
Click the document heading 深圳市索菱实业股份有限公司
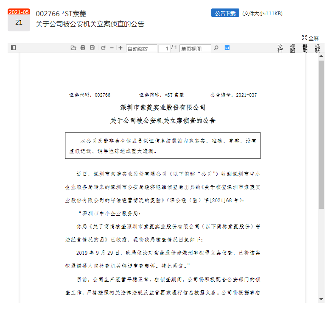click(x=162, y=108)
